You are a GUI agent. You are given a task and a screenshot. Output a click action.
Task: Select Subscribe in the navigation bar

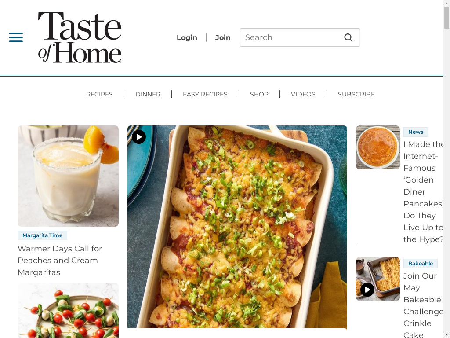356,94
